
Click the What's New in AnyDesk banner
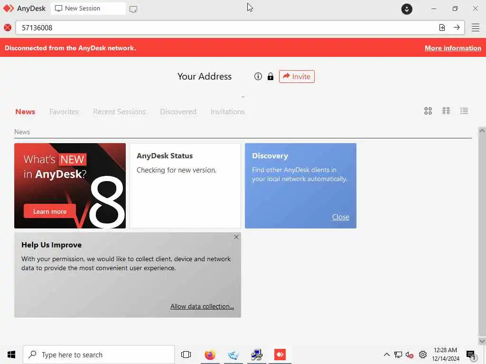click(x=70, y=186)
